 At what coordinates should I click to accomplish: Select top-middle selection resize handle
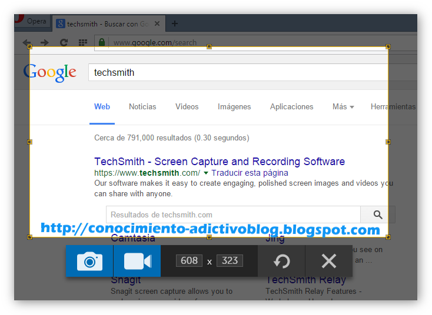pyautogui.click(x=209, y=47)
